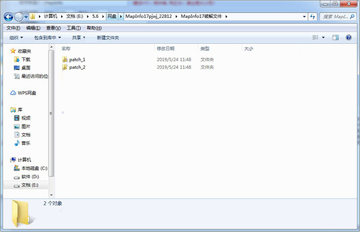Open 软件 (D:) drive
360x232 pixels.
point(30,176)
